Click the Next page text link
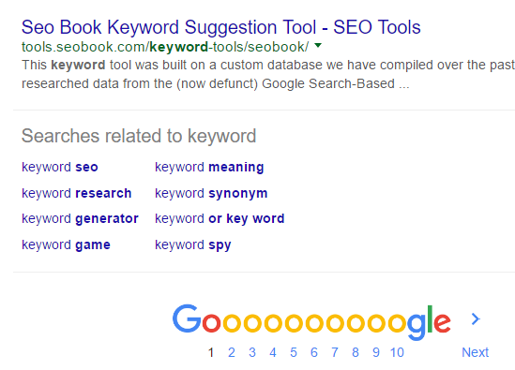 point(476,352)
